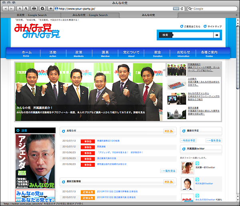Click the browser forward arrow button
Screen dimensions: 240x206
click(12, 8)
